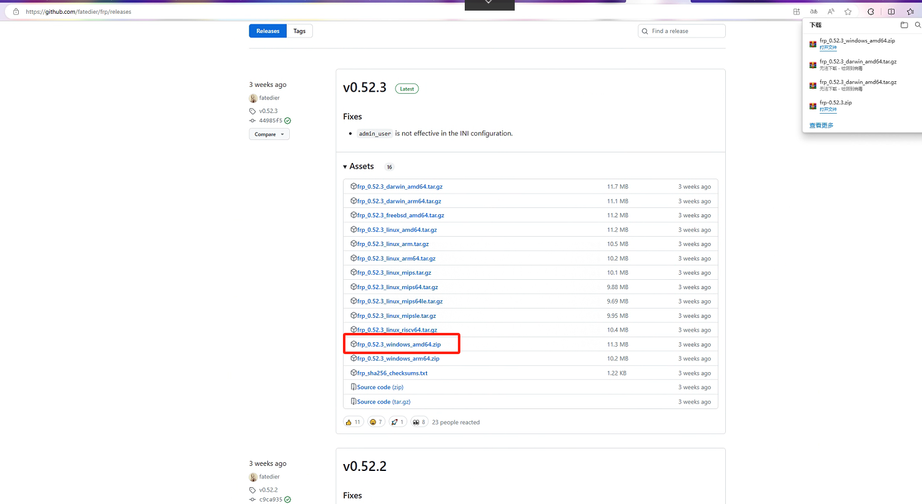
Task: Toggle split screen view icon
Action: [x=891, y=11]
